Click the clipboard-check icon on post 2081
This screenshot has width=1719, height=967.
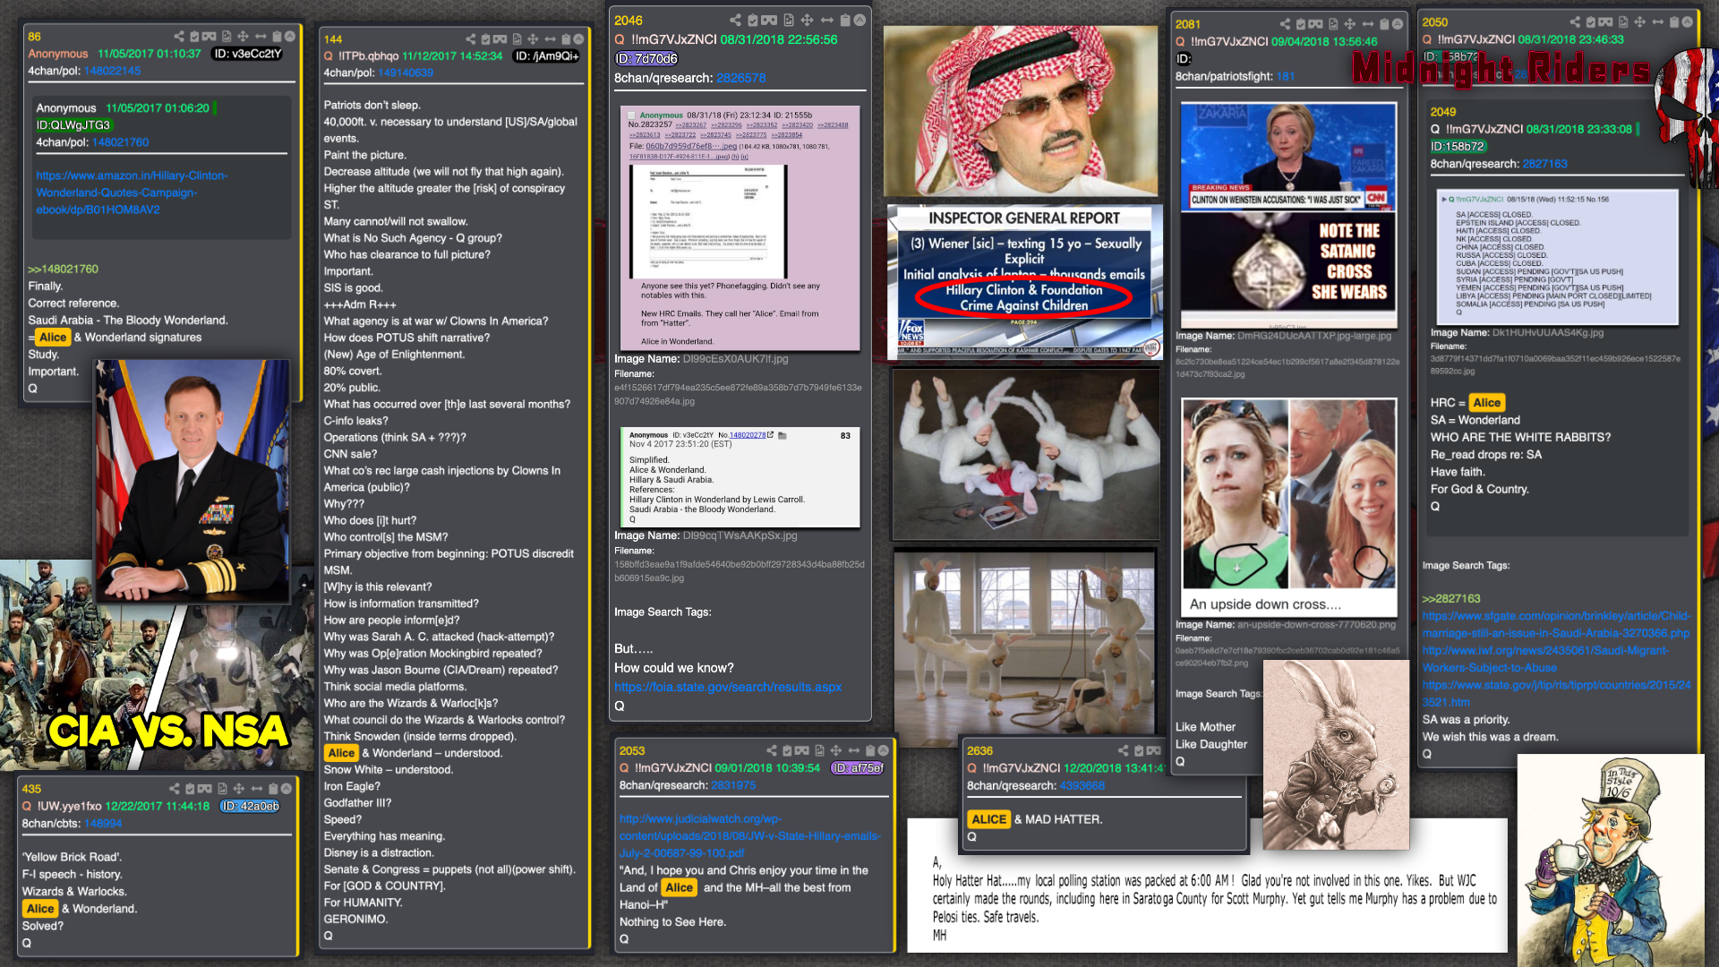pos(1301,24)
